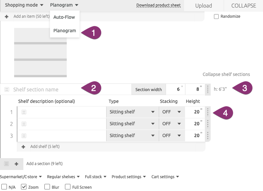Open section options dots beside section width

pos(208,89)
